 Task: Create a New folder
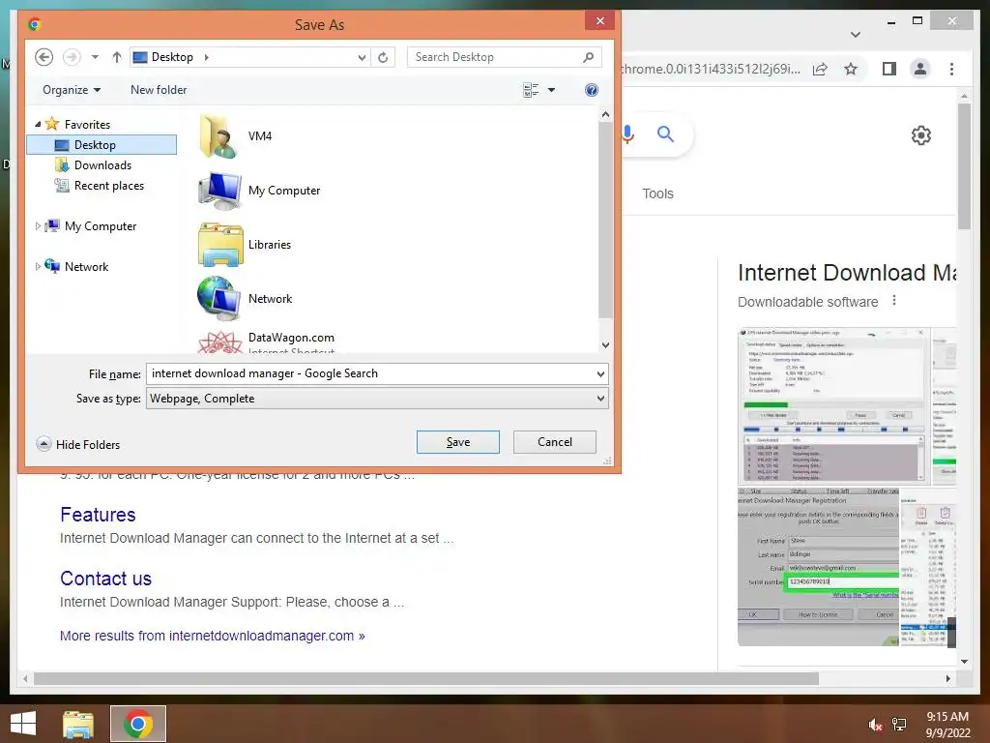coord(159,90)
